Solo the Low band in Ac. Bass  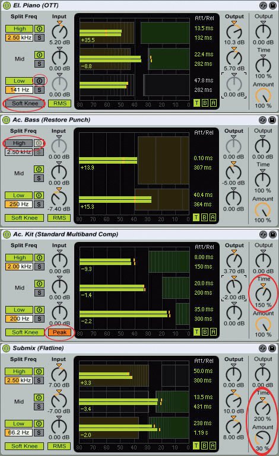coord(39,204)
